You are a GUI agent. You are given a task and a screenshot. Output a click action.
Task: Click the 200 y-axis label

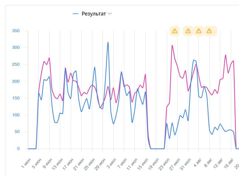(x=16, y=81)
